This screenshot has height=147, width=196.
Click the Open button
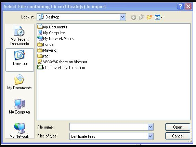click(x=178, y=127)
